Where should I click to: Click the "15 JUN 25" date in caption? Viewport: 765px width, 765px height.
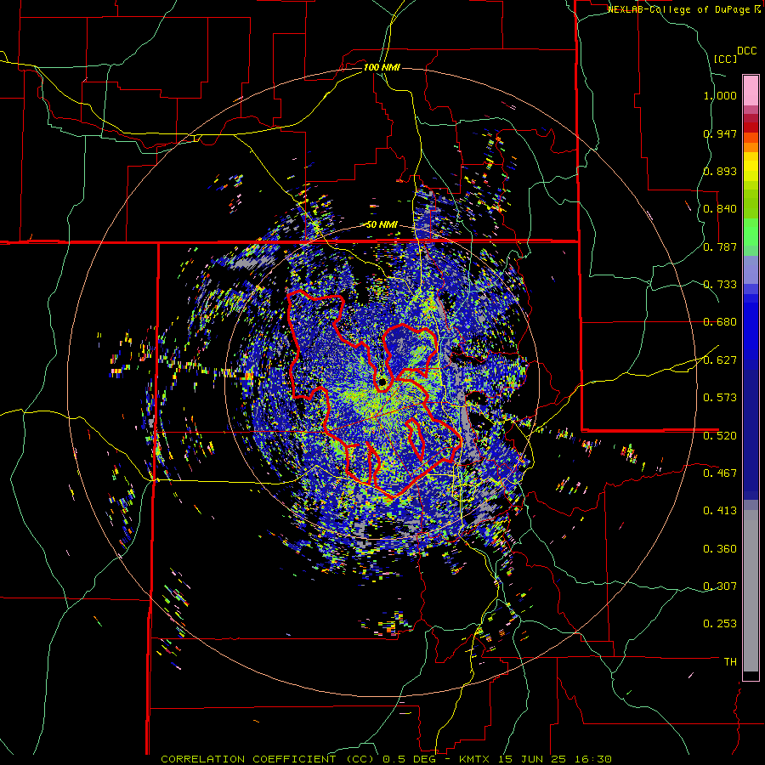[532, 759]
